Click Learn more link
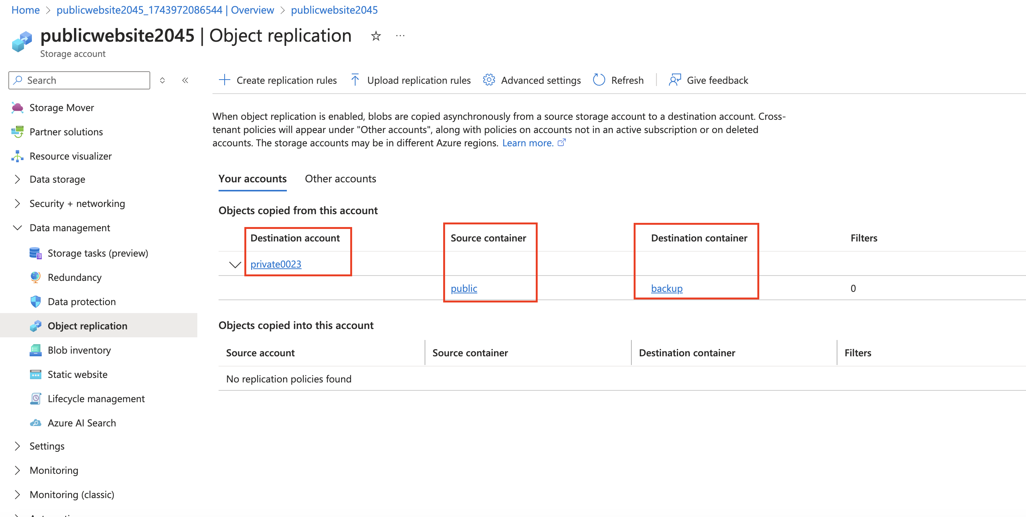The width and height of the screenshot is (1026, 517). coord(528,143)
